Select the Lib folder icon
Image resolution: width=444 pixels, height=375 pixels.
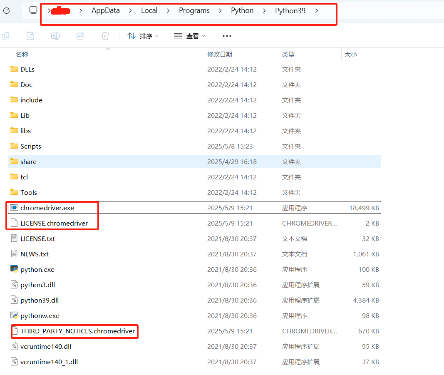14,115
